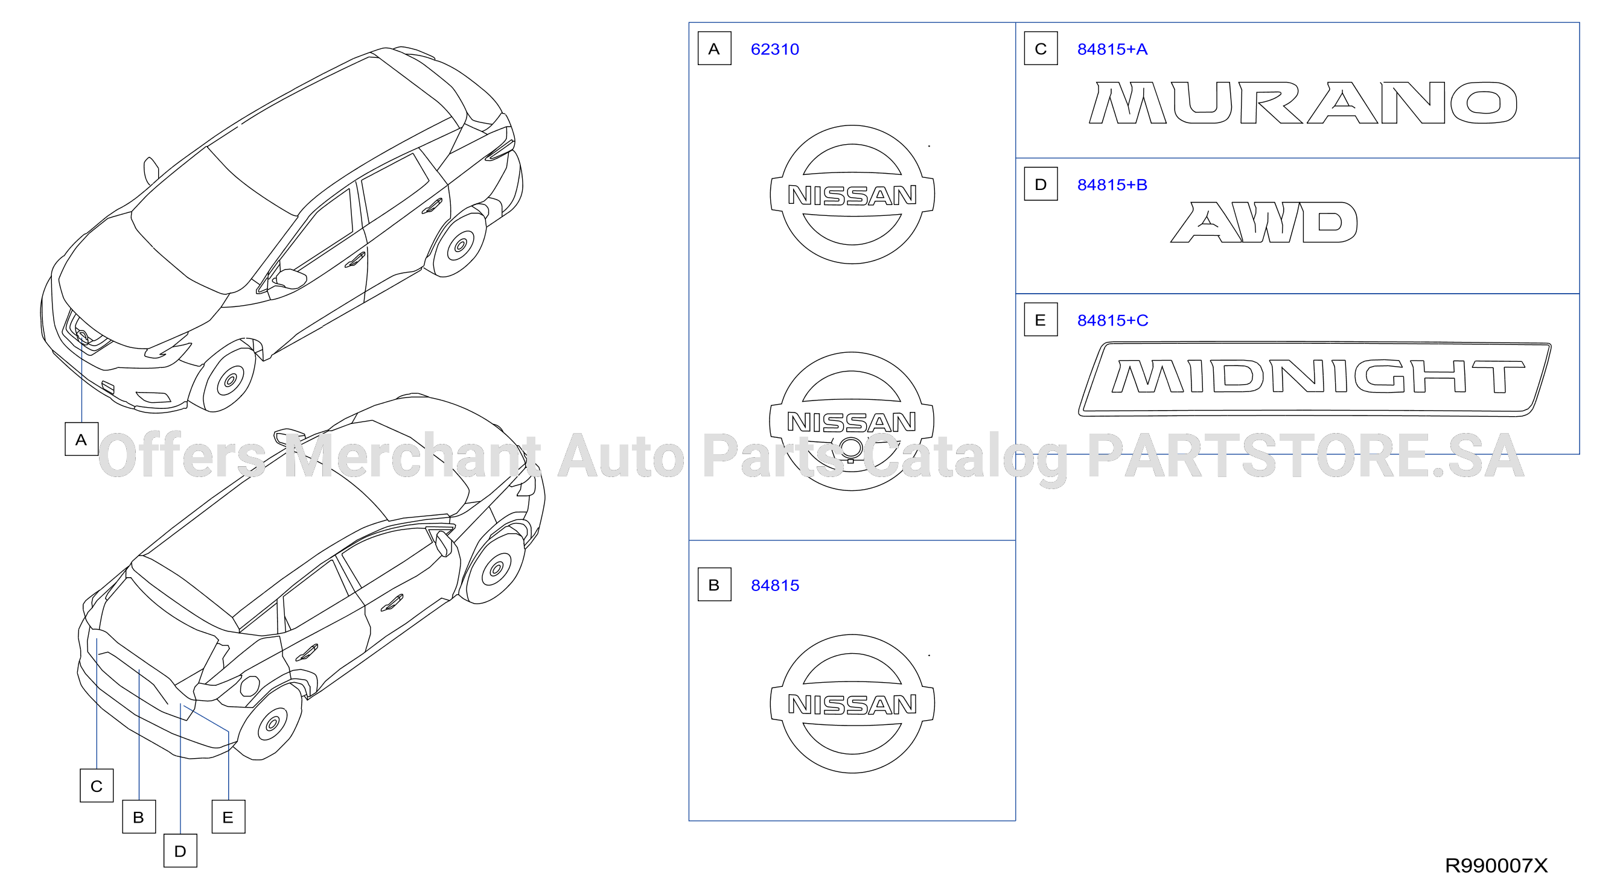This screenshot has width=1620, height=895.
Task: Click the diagram code R990007X
Action: tap(1497, 865)
